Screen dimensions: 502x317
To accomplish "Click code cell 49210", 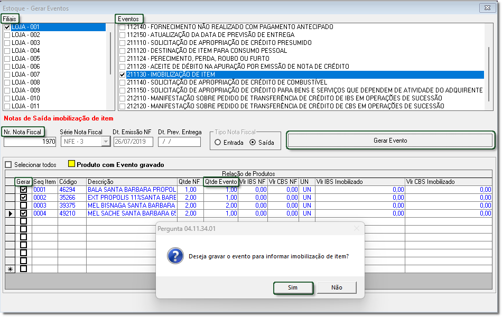I will click(72, 213).
